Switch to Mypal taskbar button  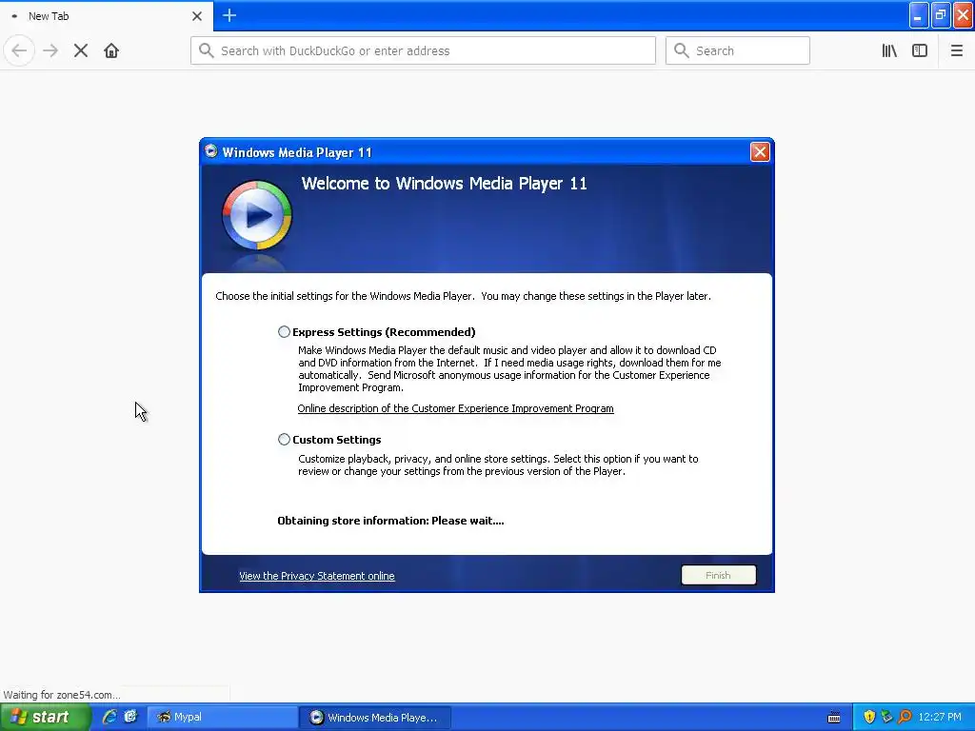pos(223,717)
